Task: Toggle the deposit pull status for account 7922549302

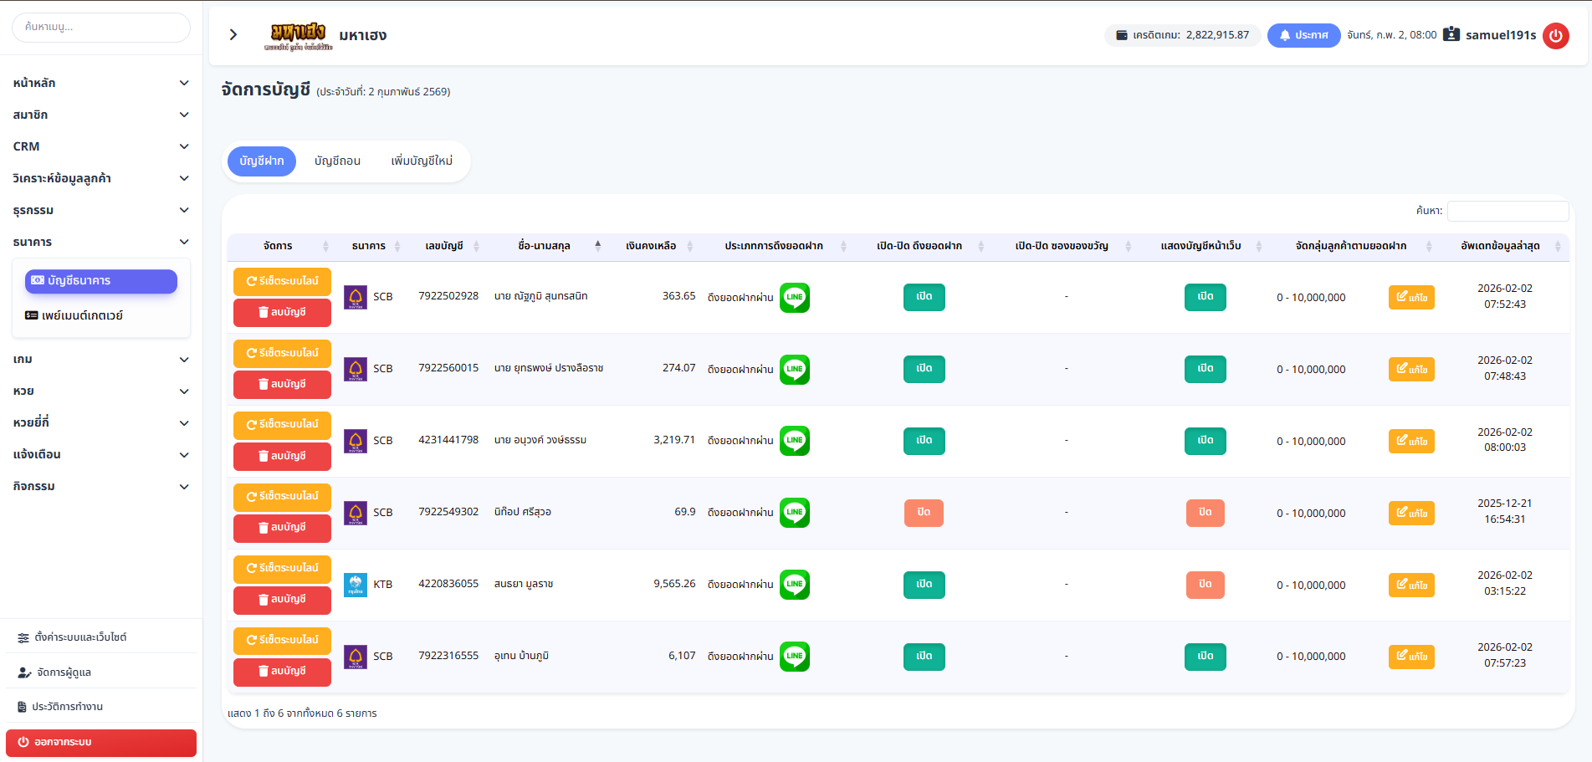Action: (924, 513)
